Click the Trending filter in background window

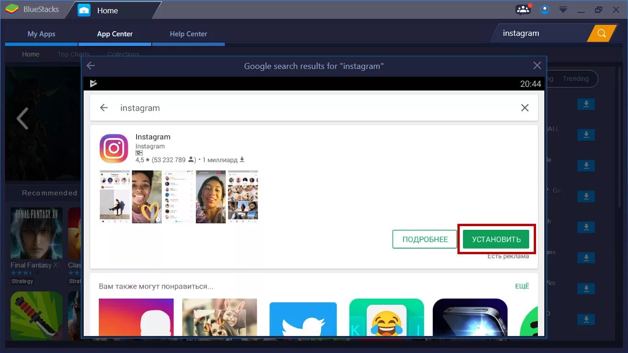click(x=575, y=79)
